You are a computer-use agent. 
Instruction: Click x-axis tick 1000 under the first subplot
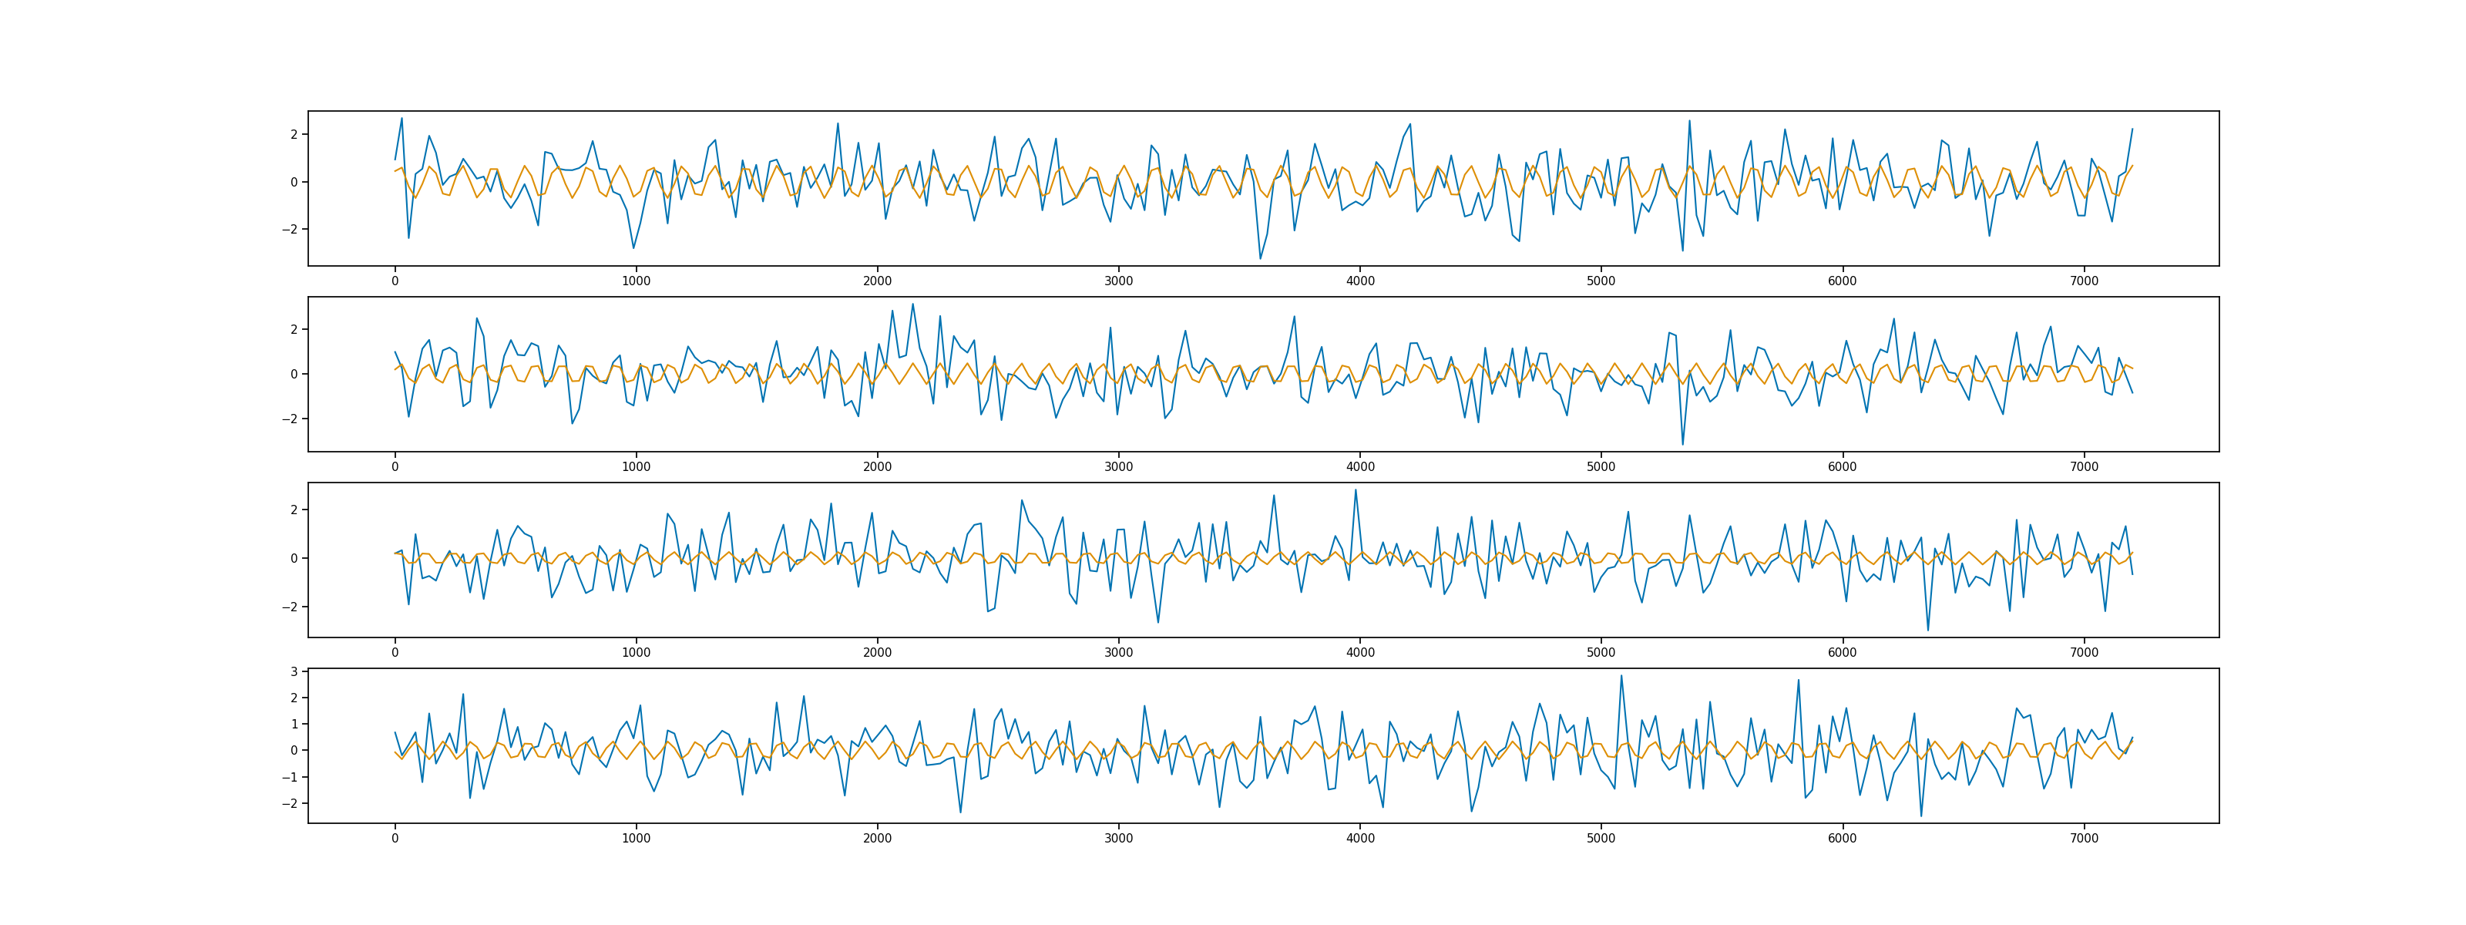(x=636, y=281)
